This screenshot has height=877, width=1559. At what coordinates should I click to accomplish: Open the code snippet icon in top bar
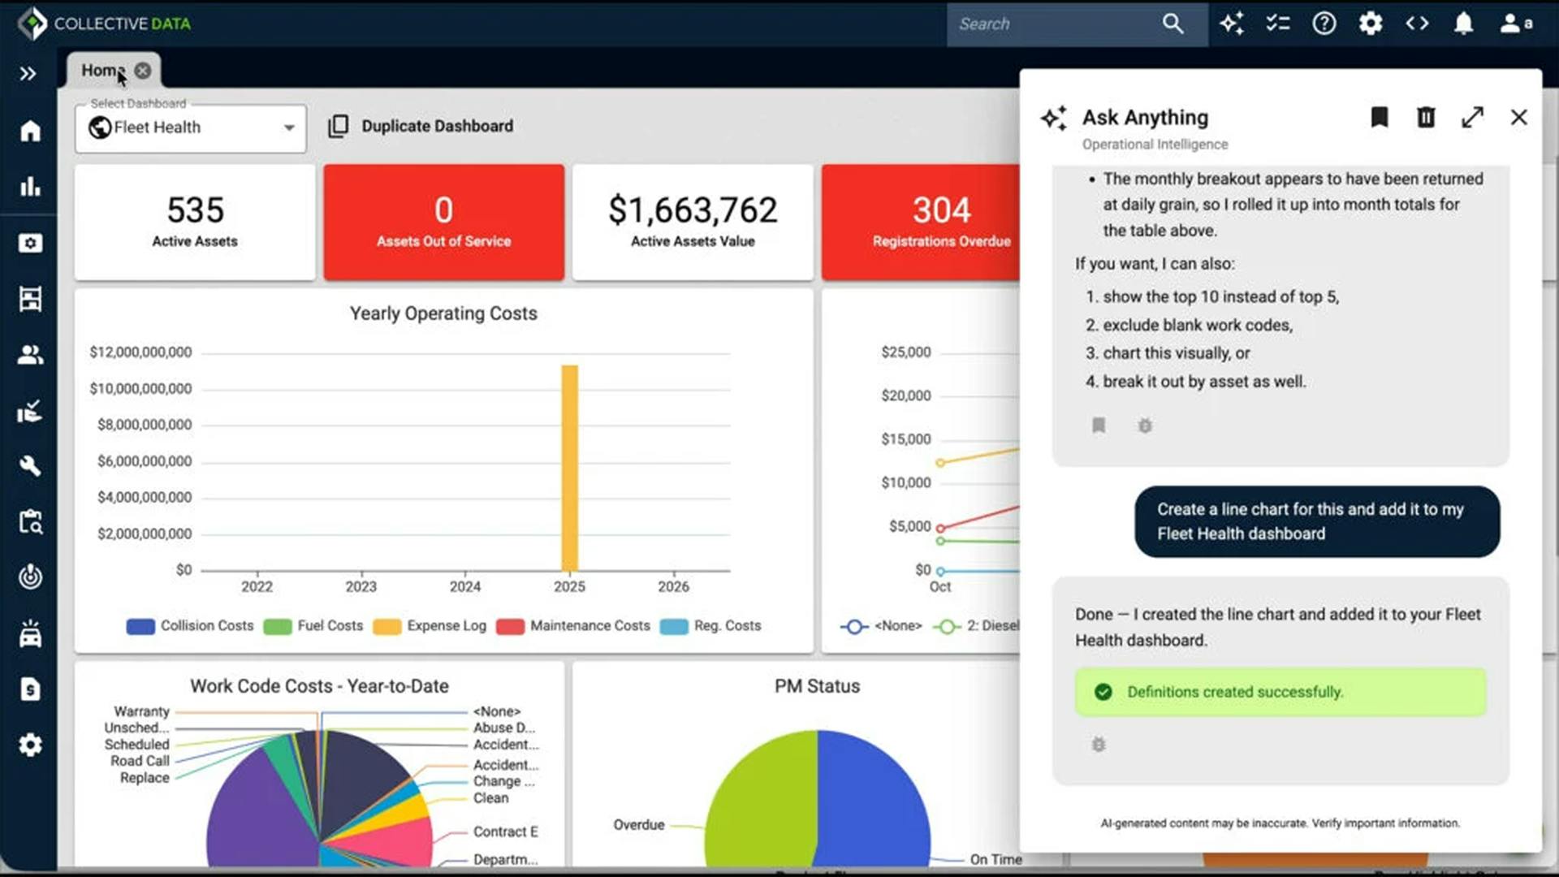pyautogui.click(x=1417, y=24)
